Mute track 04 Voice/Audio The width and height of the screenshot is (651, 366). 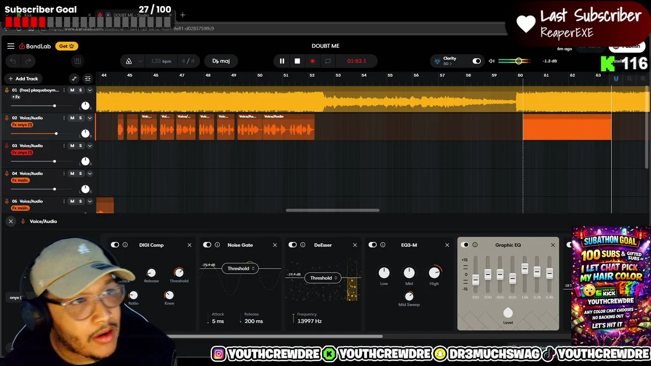coord(72,174)
